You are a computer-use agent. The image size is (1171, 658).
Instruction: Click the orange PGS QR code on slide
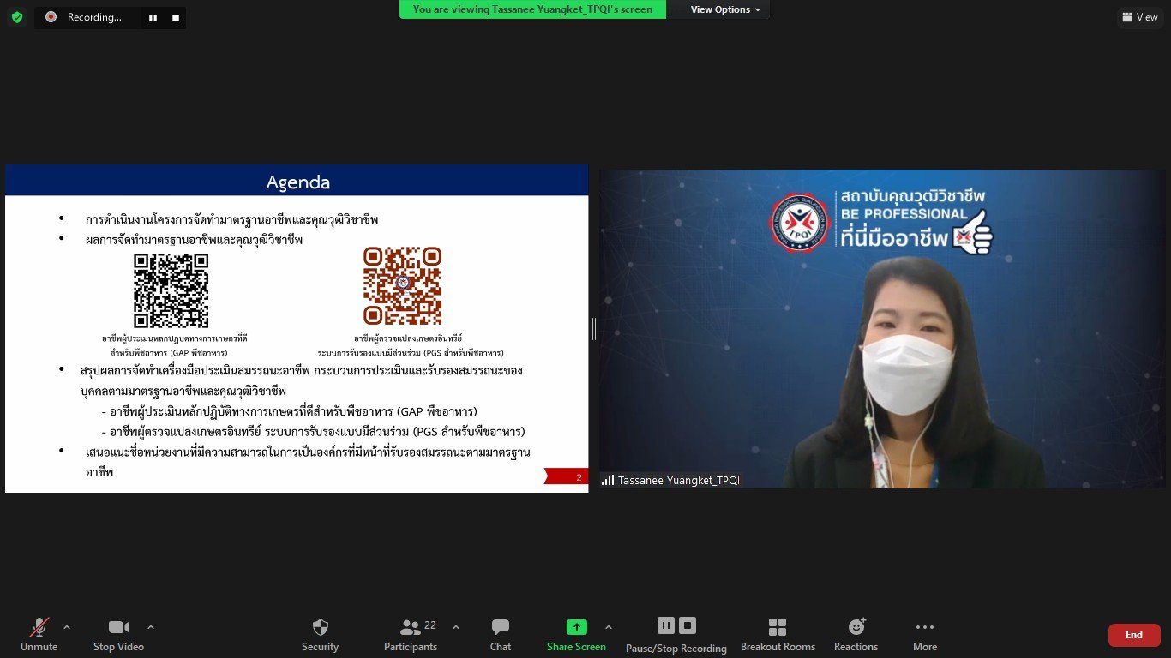[x=402, y=286]
